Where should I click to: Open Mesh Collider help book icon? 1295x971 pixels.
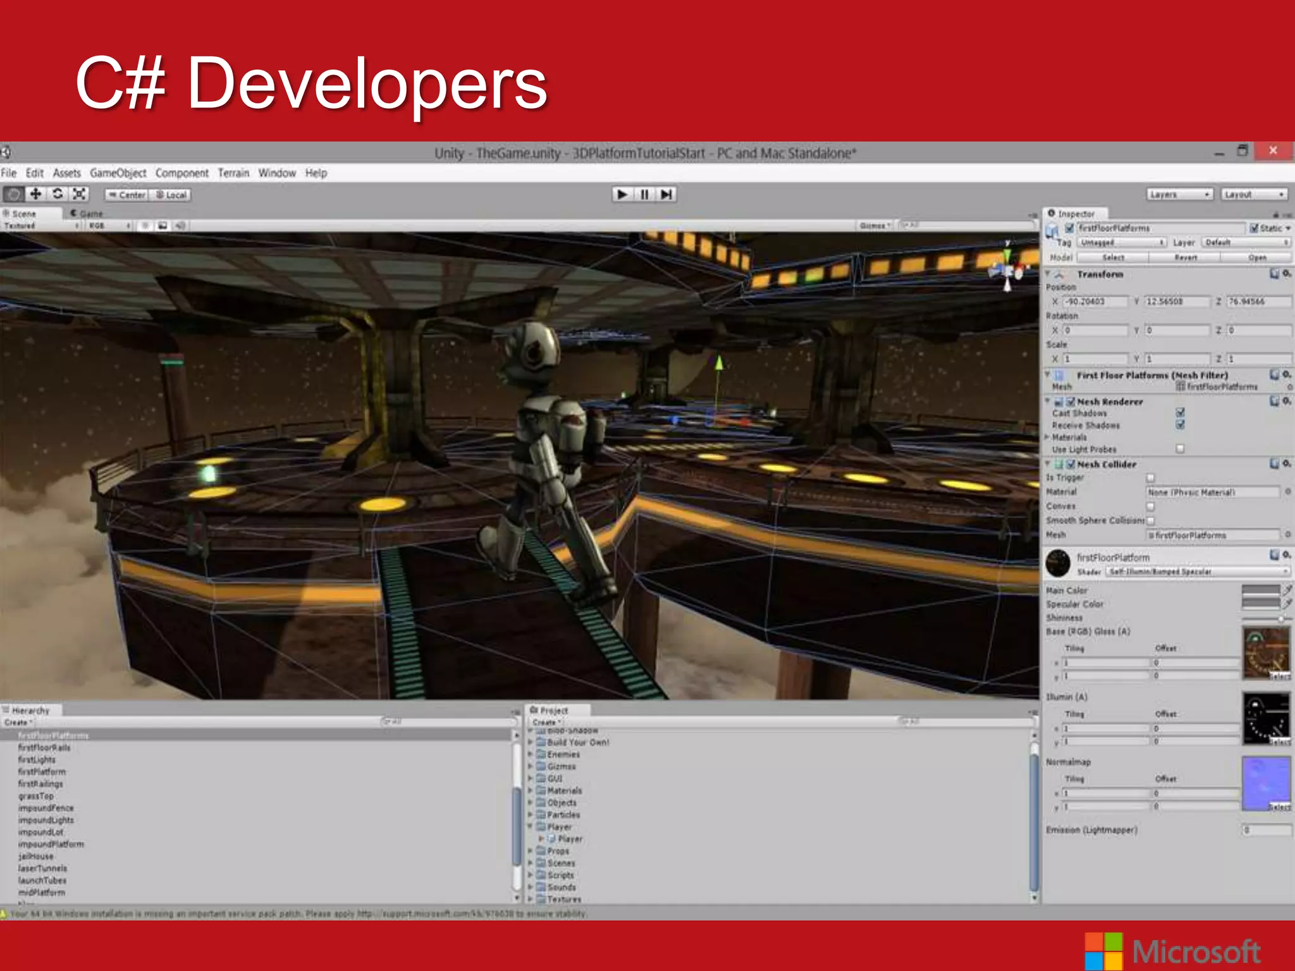pos(1275,463)
